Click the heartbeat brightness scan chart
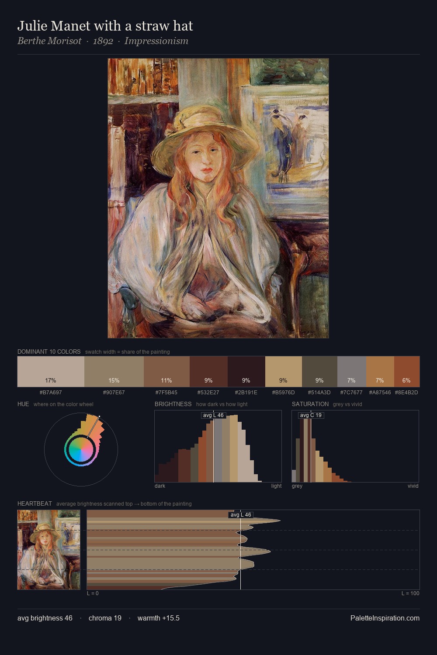The height and width of the screenshot is (655, 437). tap(253, 550)
